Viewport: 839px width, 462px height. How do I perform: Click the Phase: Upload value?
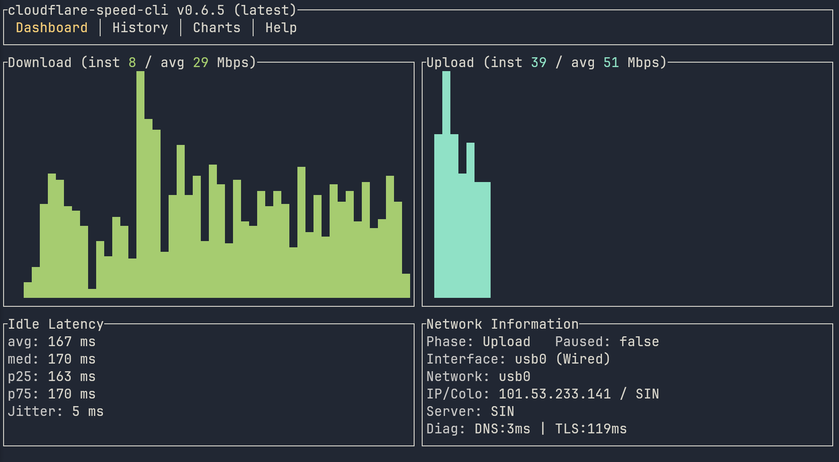[478, 342]
